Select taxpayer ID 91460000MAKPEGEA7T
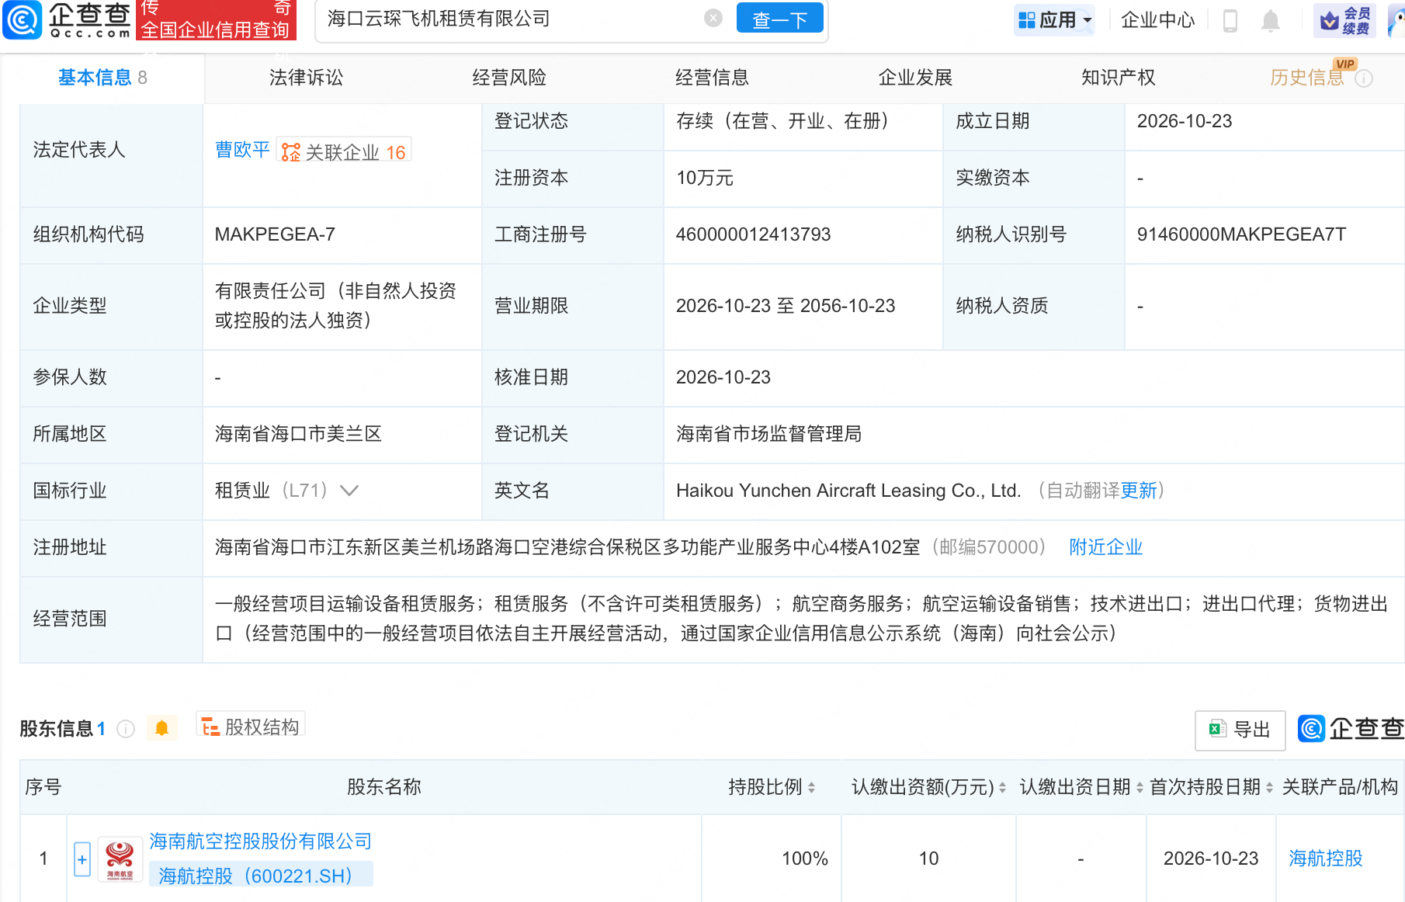Image resolution: width=1405 pixels, height=902 pixels. pyautogui.click(x=1241, y=234)
